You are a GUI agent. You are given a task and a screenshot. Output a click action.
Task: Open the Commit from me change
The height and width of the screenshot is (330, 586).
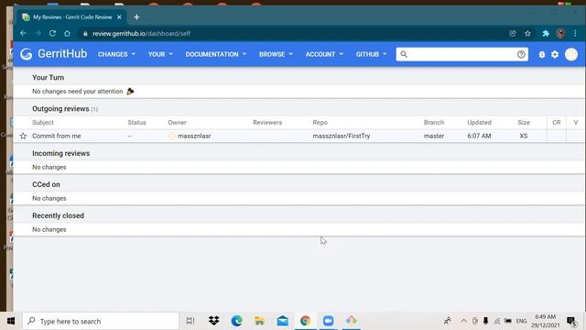coord(57,137)
